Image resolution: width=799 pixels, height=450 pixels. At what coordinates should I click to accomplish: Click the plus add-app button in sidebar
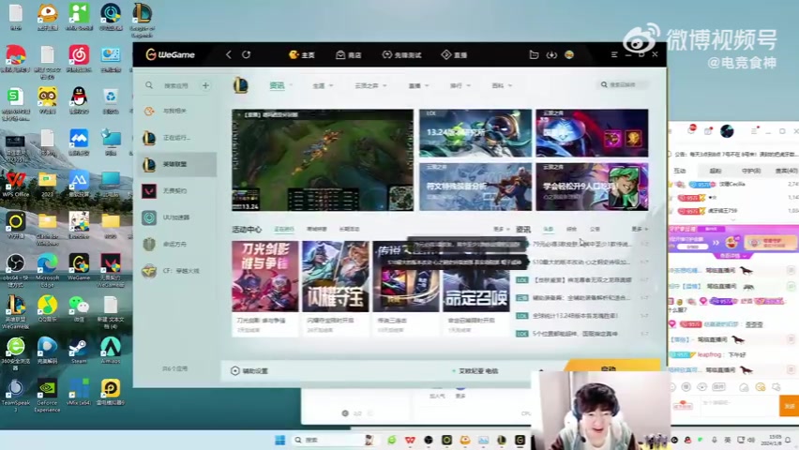(205, 85)
